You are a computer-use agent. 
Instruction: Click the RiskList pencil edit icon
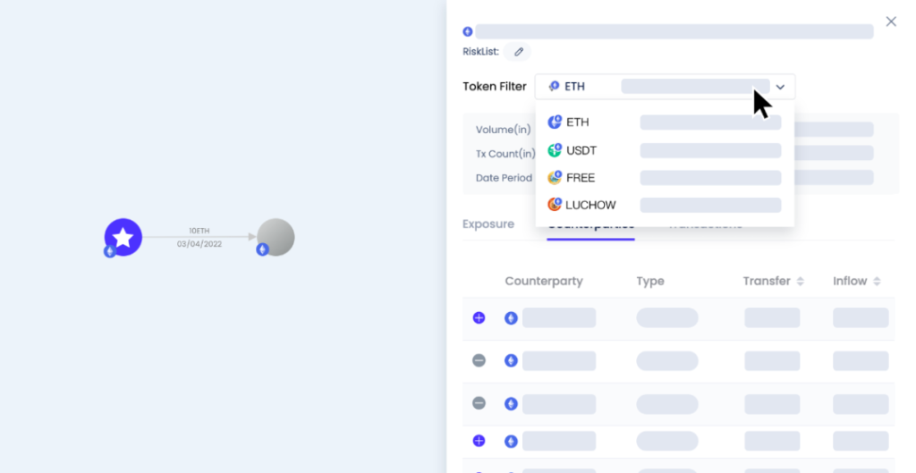pyautogui.click(x=518, y=52)
